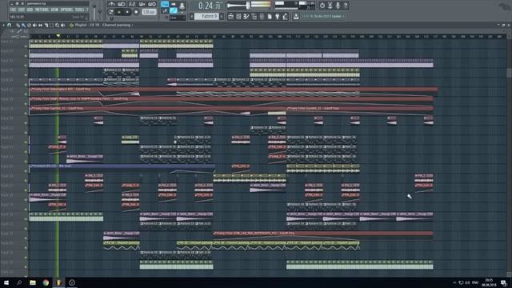Select the playlist Mute tool
The width and height of the screenshot is (512, 288).
pos(34,25)
